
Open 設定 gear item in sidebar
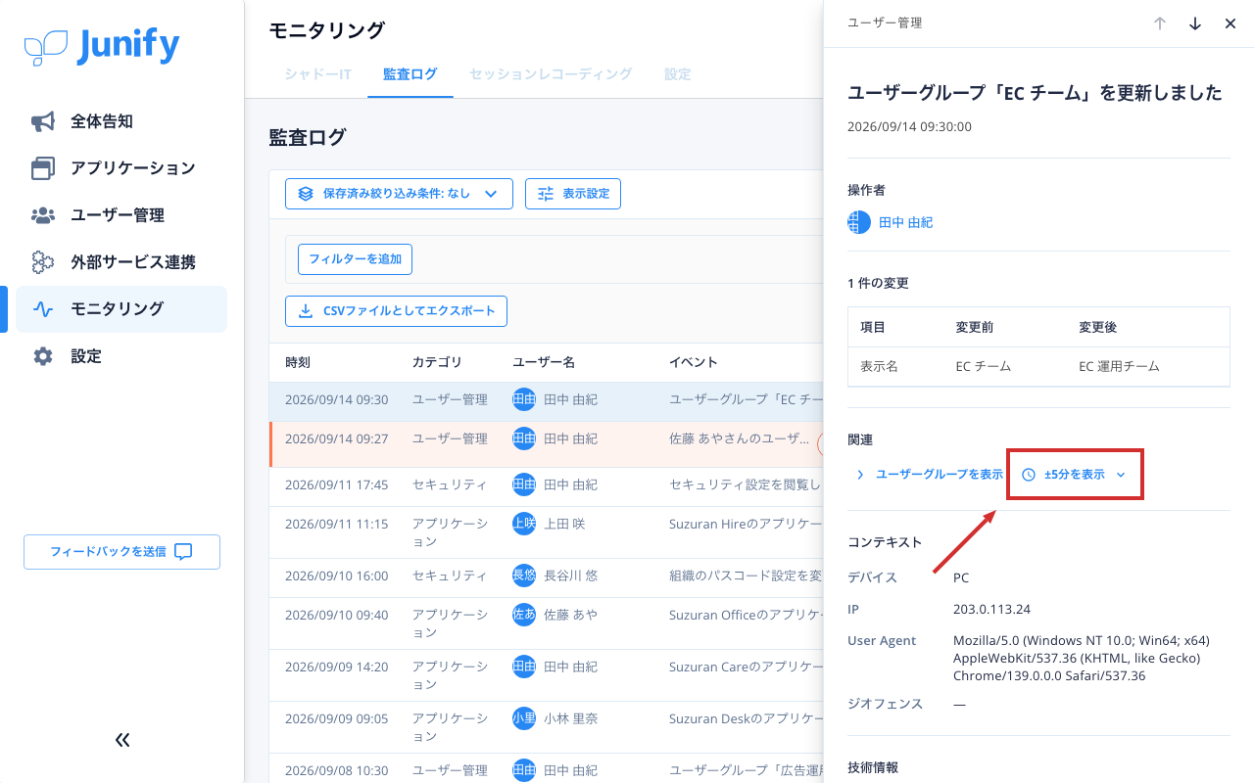coord(121,356)
